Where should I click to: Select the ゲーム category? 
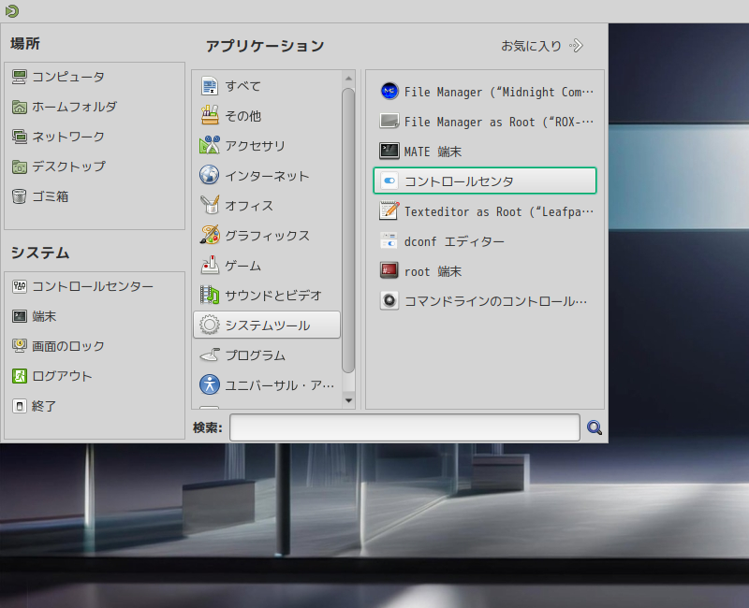(x=267, y=266)
